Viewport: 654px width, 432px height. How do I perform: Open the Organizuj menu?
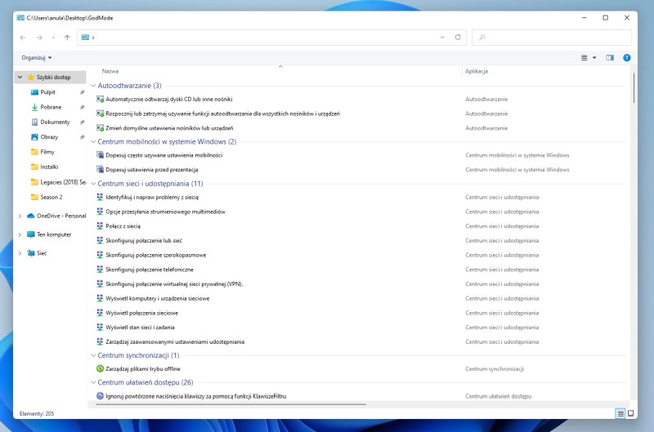(36, 58)
